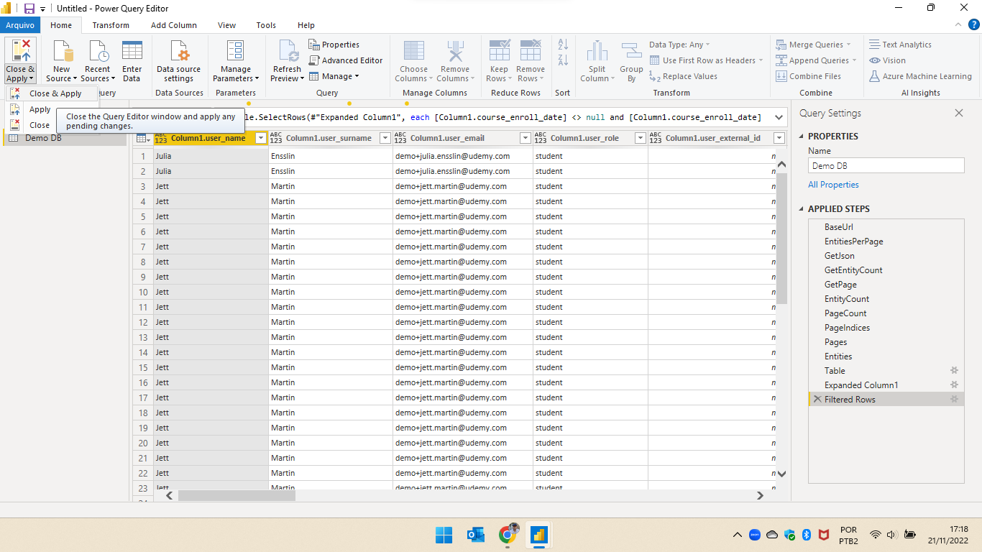Select the GetEntityCount applied step
Viewport: 982px width, 552px height.
click(x=886, y=270)
